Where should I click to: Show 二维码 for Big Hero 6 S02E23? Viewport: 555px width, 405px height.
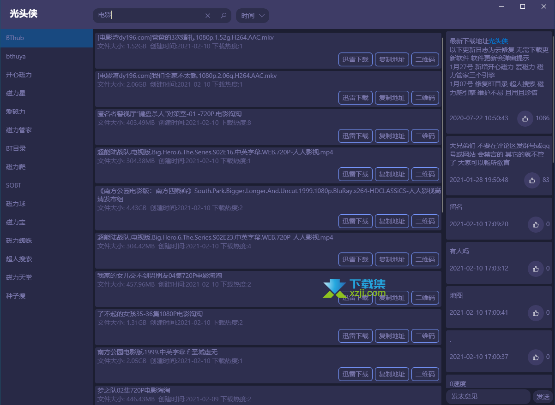[425, 259]
